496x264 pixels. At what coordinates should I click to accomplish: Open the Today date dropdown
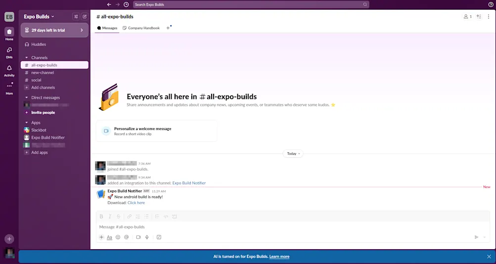293,154
